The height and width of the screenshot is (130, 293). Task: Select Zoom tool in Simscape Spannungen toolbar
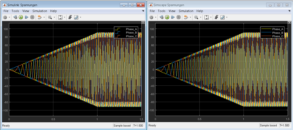196,17
